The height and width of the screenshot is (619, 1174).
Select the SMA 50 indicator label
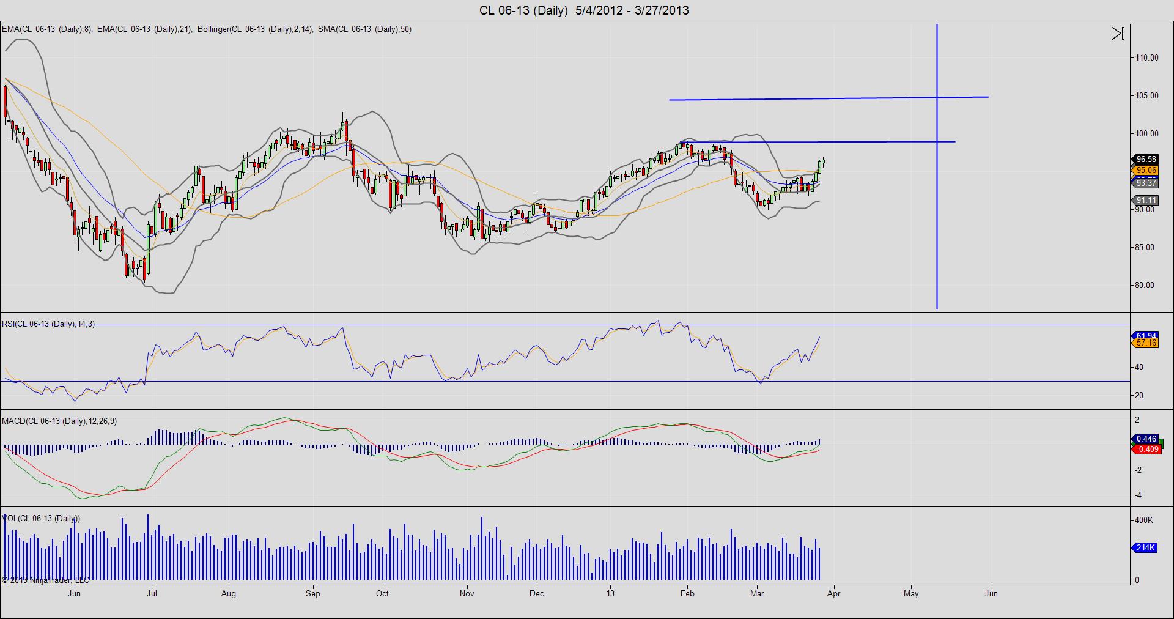tap(364, 29)
